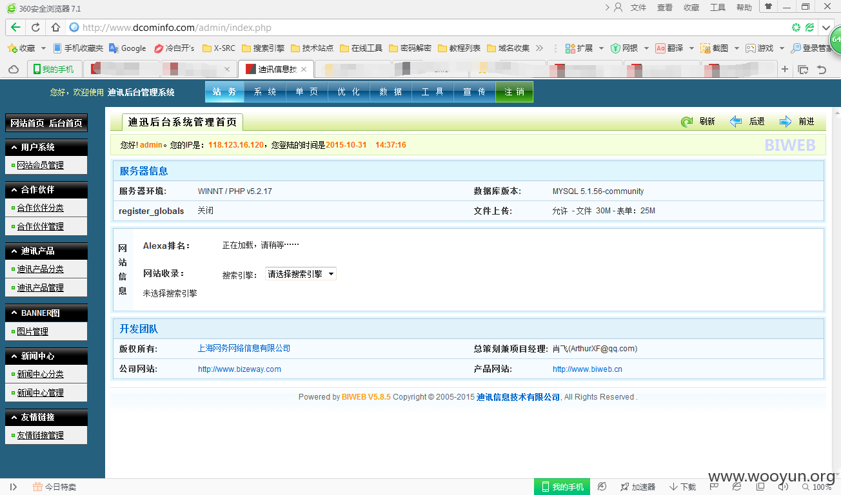Image resolution: width=841 pixels, height=495 pixels.
Task: Toggle sound speaker icon in status bar
Action: click(x=783, y=487)
